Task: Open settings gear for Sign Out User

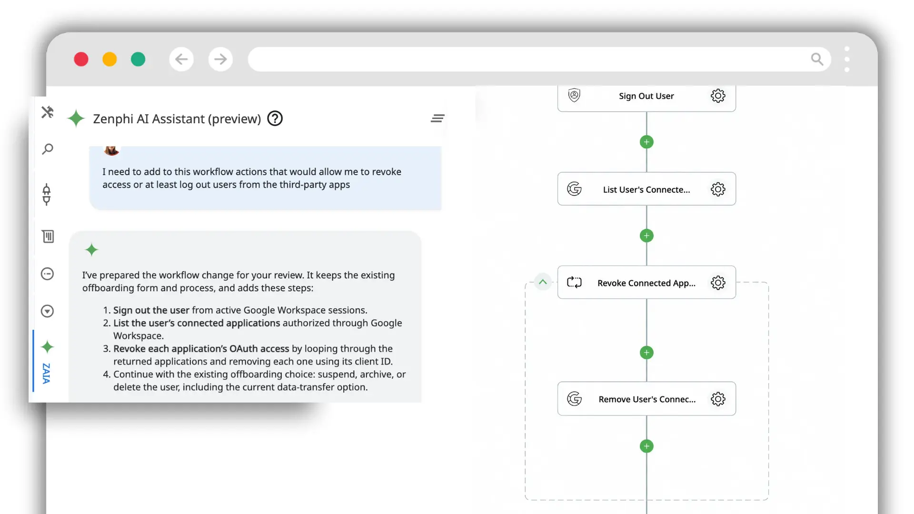Action: (718, 96)
